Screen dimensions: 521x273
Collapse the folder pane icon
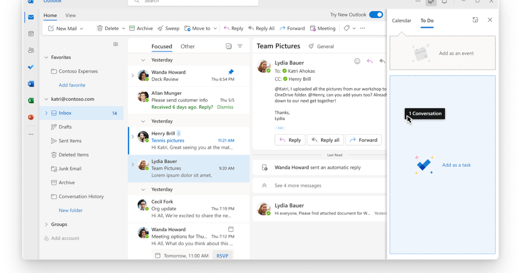(115, 44)
